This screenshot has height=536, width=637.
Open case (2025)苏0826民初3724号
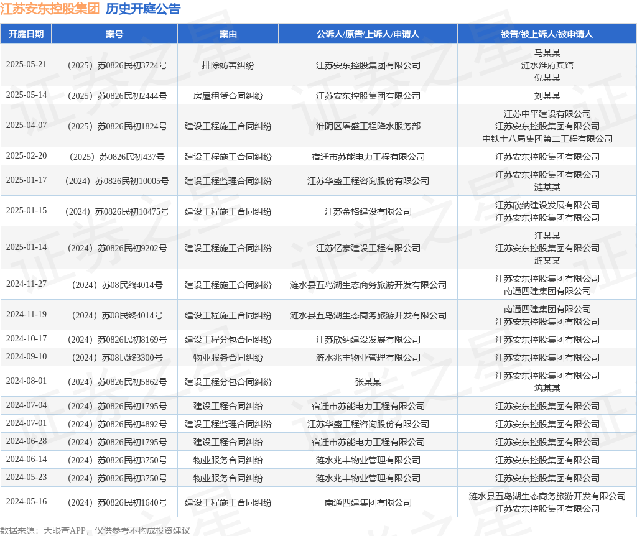coord(118,65)
